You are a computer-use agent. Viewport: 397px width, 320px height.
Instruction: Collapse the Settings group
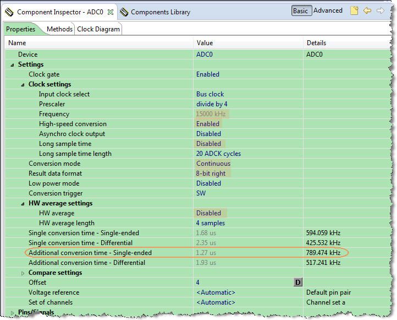click(x=12, y=65)
